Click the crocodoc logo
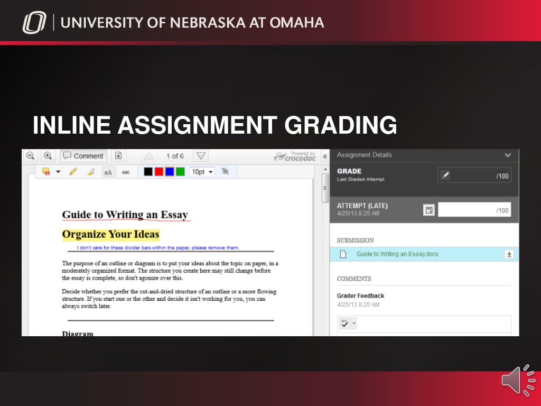The image size is (541, 406). [x=295, y=156]
